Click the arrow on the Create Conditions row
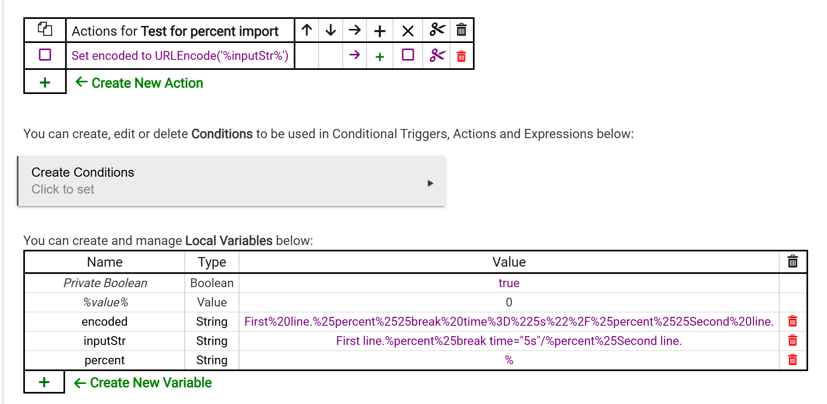The image size is (827, 404). pos(430,184)
